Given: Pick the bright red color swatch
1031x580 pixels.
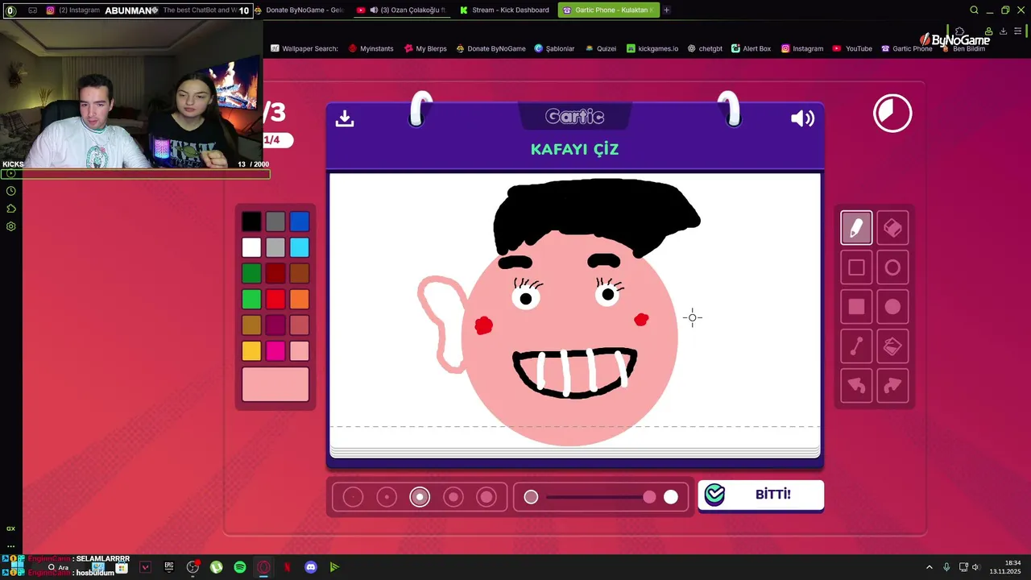Looking at the screenshot, I should click(x=275, y=299).
